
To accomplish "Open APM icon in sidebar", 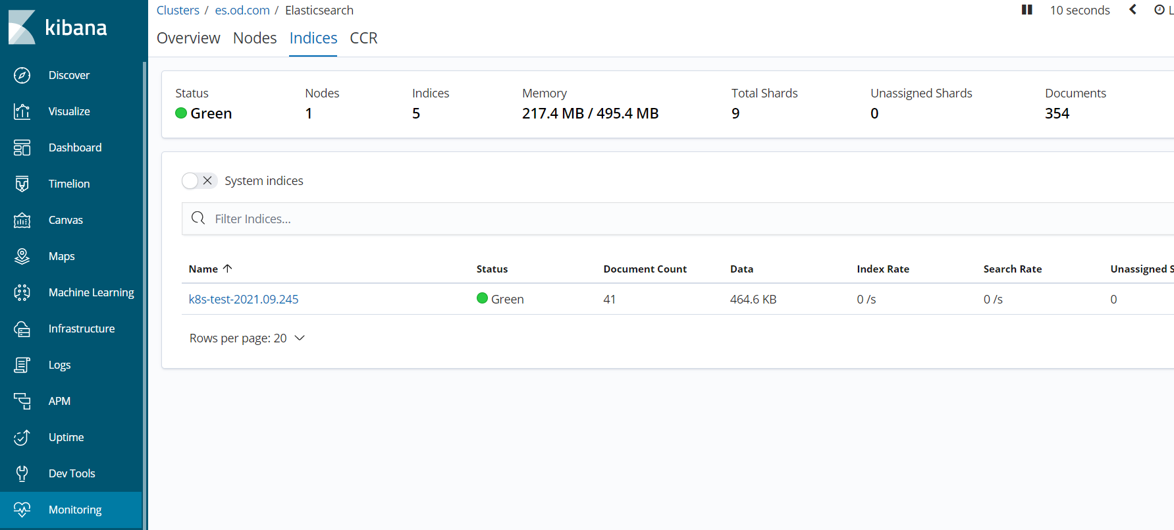I will [x=22, y=401].
